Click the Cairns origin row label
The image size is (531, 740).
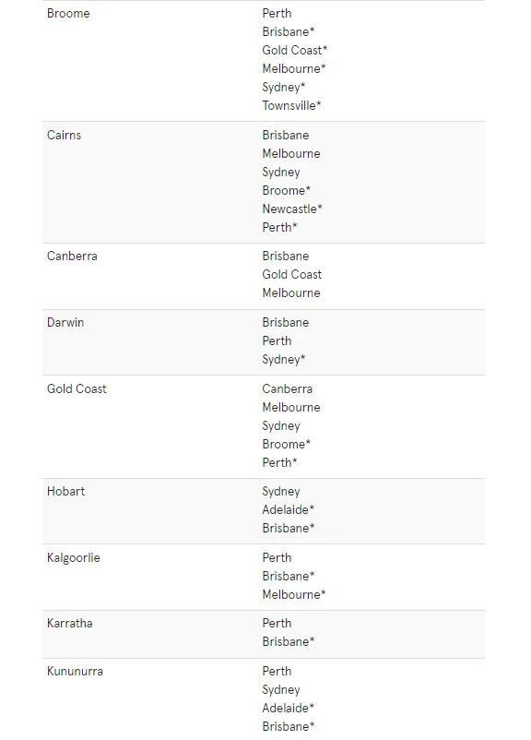pos(65,135)
